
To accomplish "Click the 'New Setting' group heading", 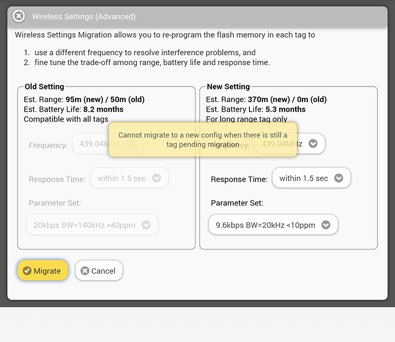I will (228, 87).
